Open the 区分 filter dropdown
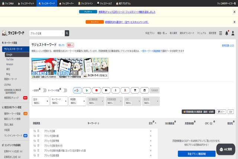238x159 pixels. [40, 101]
